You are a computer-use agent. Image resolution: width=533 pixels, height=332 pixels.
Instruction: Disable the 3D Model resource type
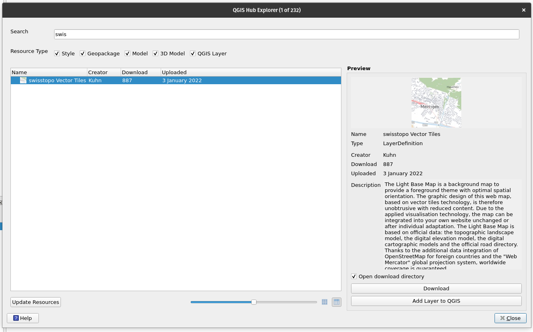(x=155, y=53)
